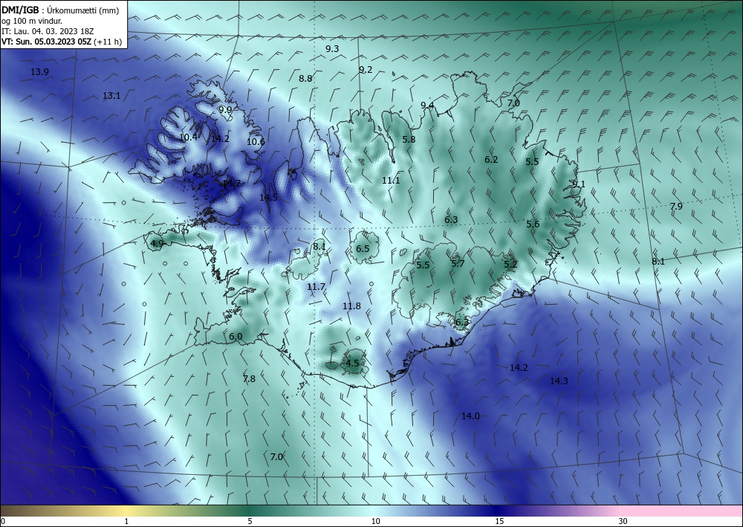Click the 4.5 value on the glacier

coord(352,363)
